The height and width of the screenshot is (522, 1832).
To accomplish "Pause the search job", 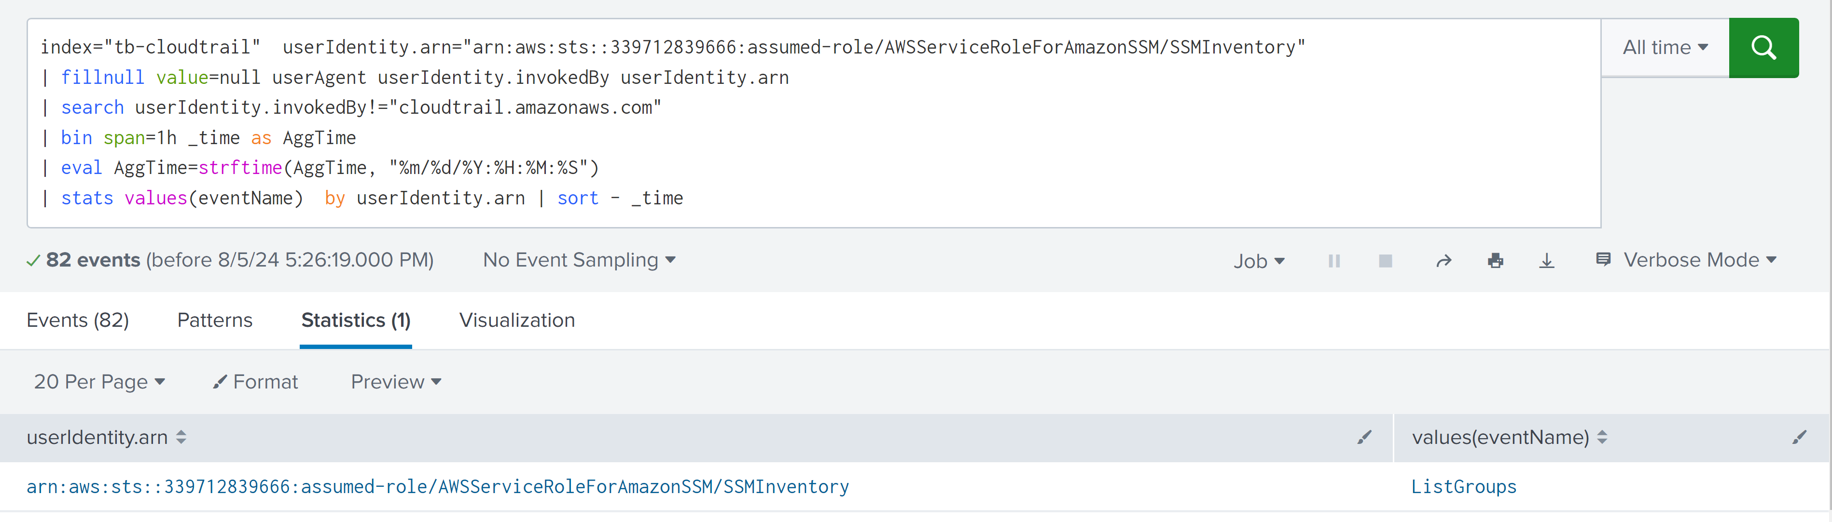I will 1333,261.
